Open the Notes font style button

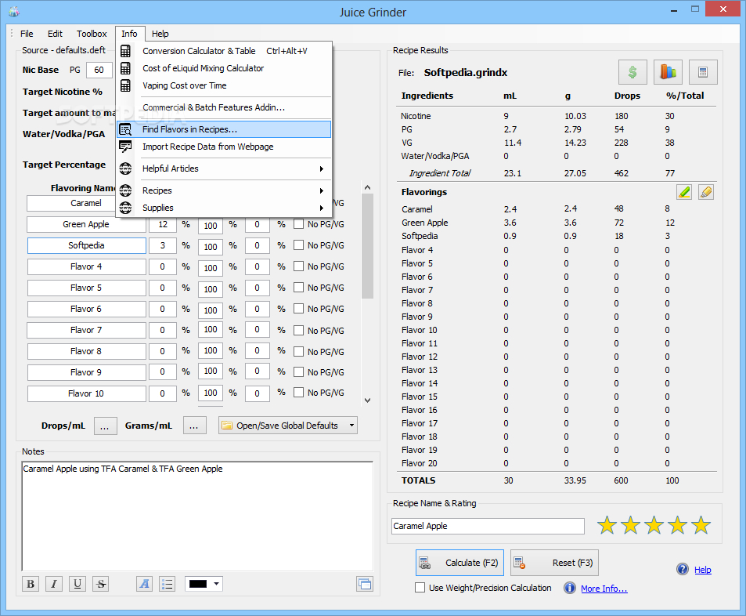coord(144,584)
